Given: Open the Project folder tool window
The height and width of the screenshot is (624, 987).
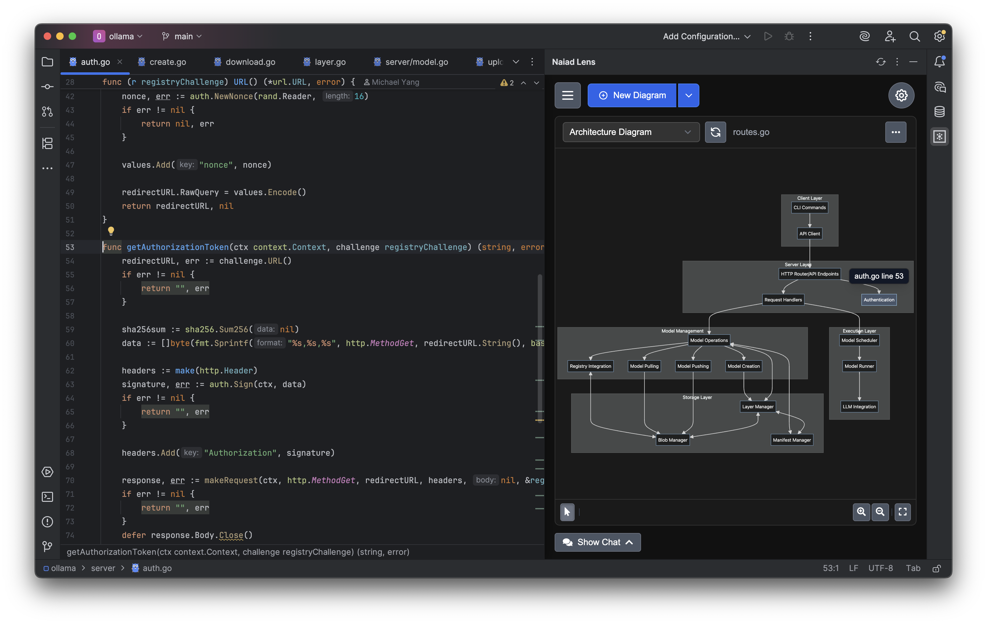Looking at the screenshot, I should coord(47,62).
